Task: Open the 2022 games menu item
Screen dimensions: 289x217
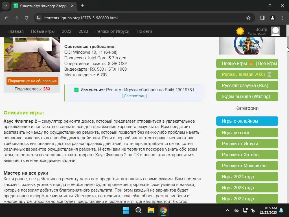Action: point(67,31)
